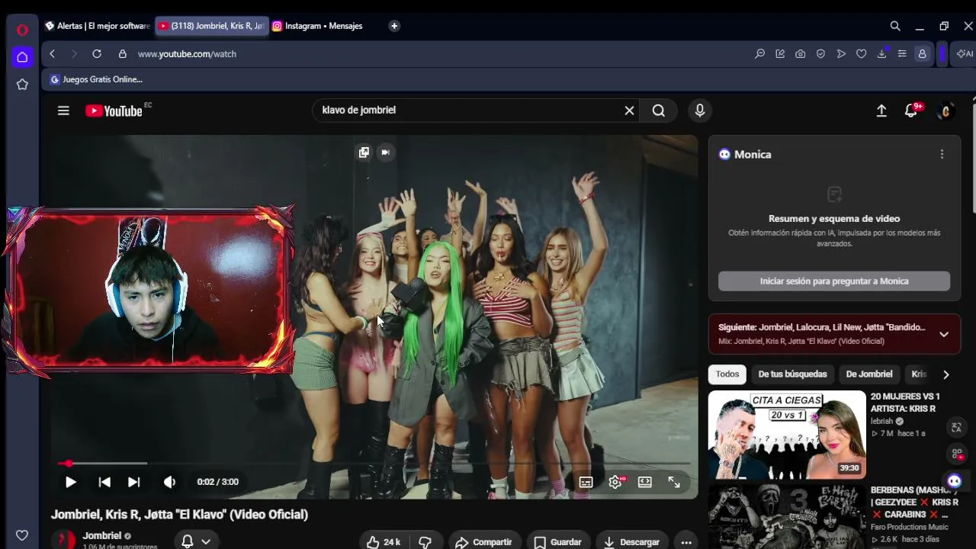
Task: Open the privacy shield icon
Action: tap(820, 54)
